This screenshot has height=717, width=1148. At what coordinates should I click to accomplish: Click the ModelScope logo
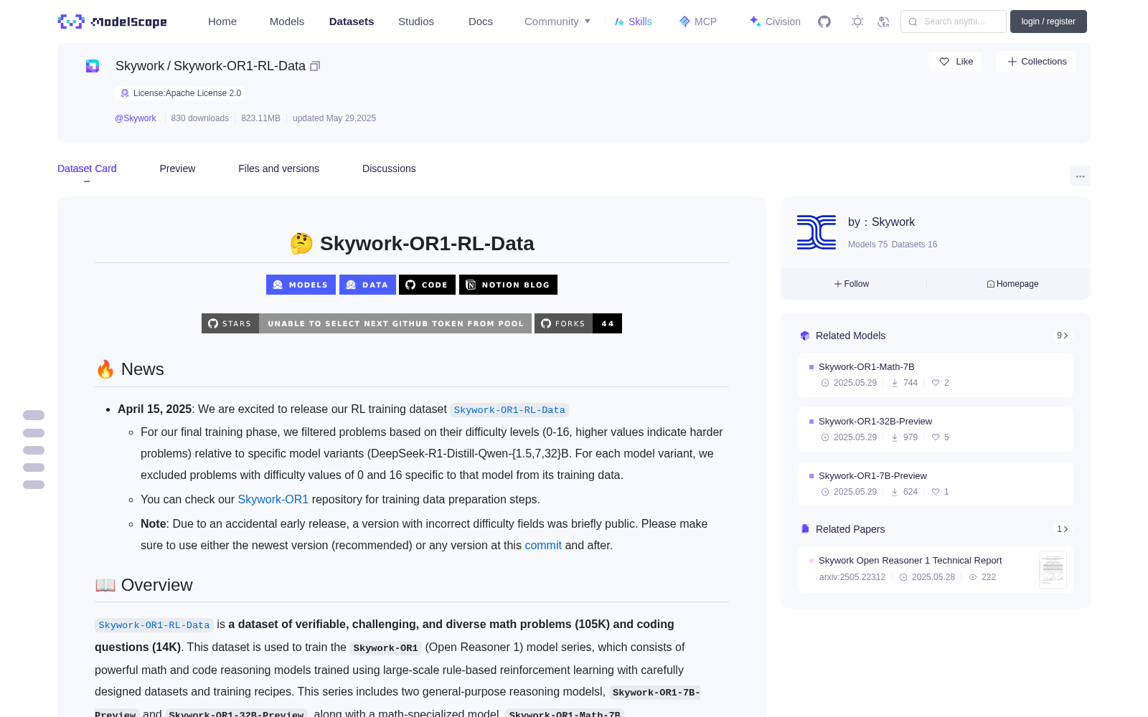pos(113,22)
